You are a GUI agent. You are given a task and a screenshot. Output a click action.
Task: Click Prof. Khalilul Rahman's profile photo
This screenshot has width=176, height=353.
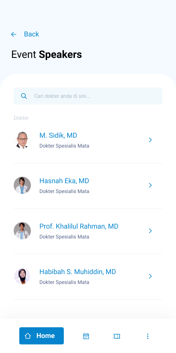pyautogui.click(x=22, y=231)
